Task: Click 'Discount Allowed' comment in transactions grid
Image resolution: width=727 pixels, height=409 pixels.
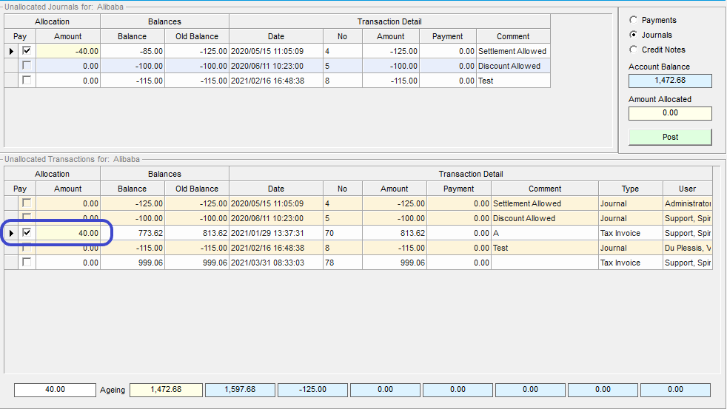Action: [545, 218]
